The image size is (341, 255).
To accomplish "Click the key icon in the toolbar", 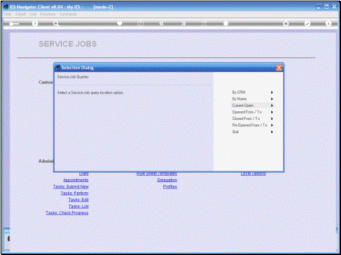I will point(14,24).
